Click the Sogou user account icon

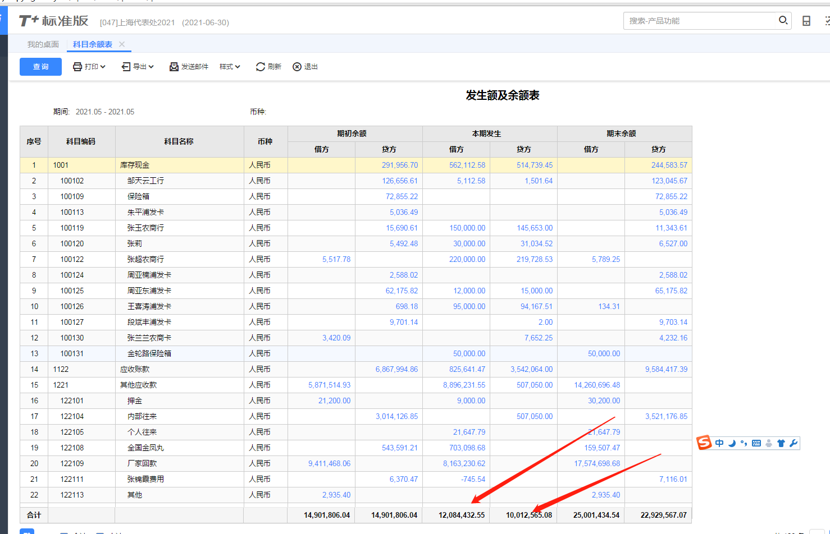tap(769, 443)
